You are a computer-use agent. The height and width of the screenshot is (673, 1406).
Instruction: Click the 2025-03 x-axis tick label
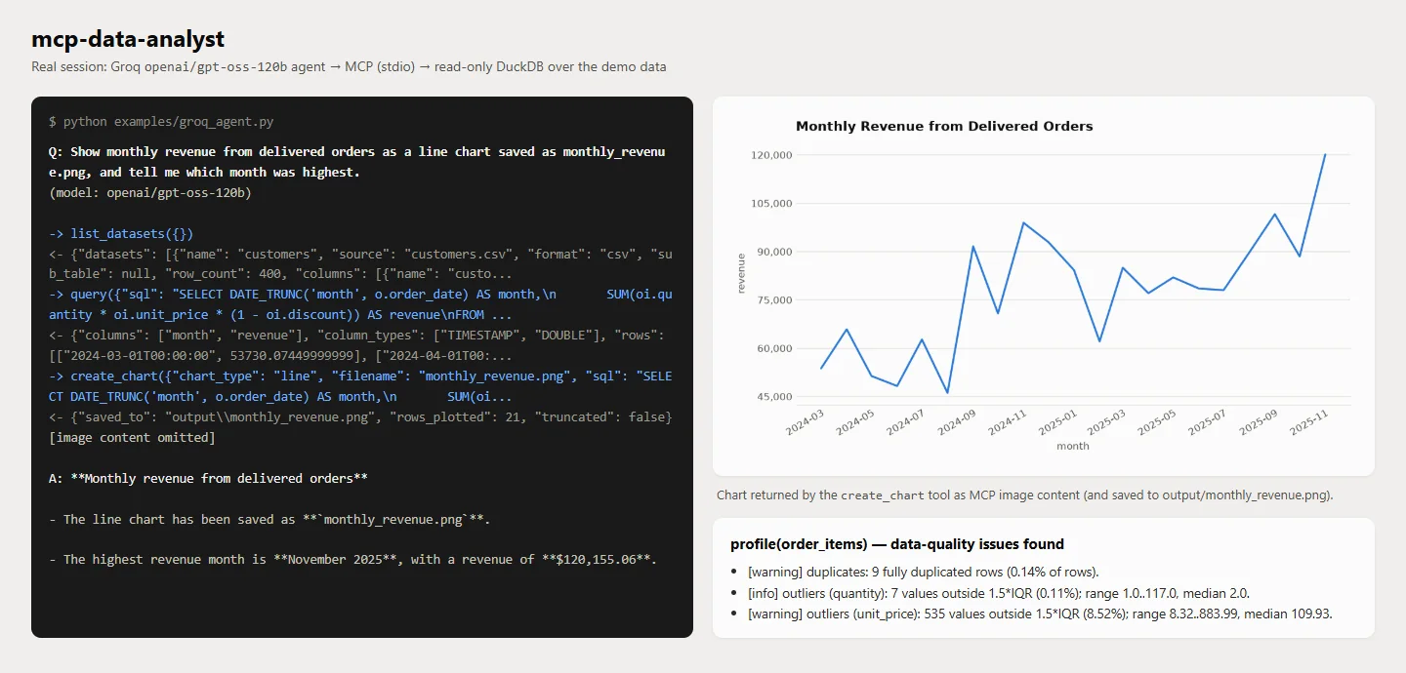[1107, 421]
